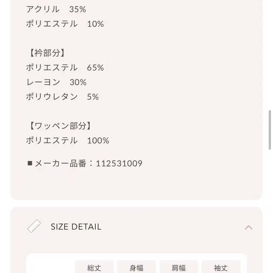Screen dimensions: 273x273
Task: Click the 【ワッペン部分】 heading
Action: click(x=59, y=126)
